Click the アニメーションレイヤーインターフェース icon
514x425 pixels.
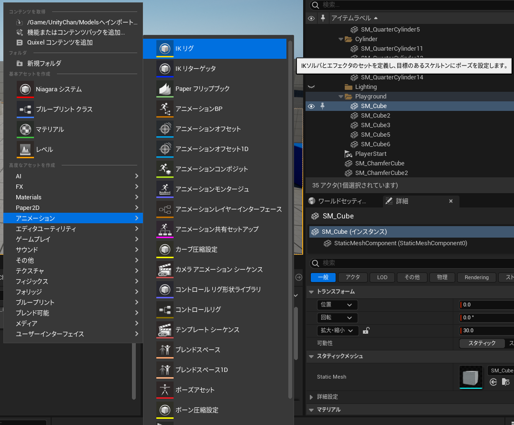point(165,209)
